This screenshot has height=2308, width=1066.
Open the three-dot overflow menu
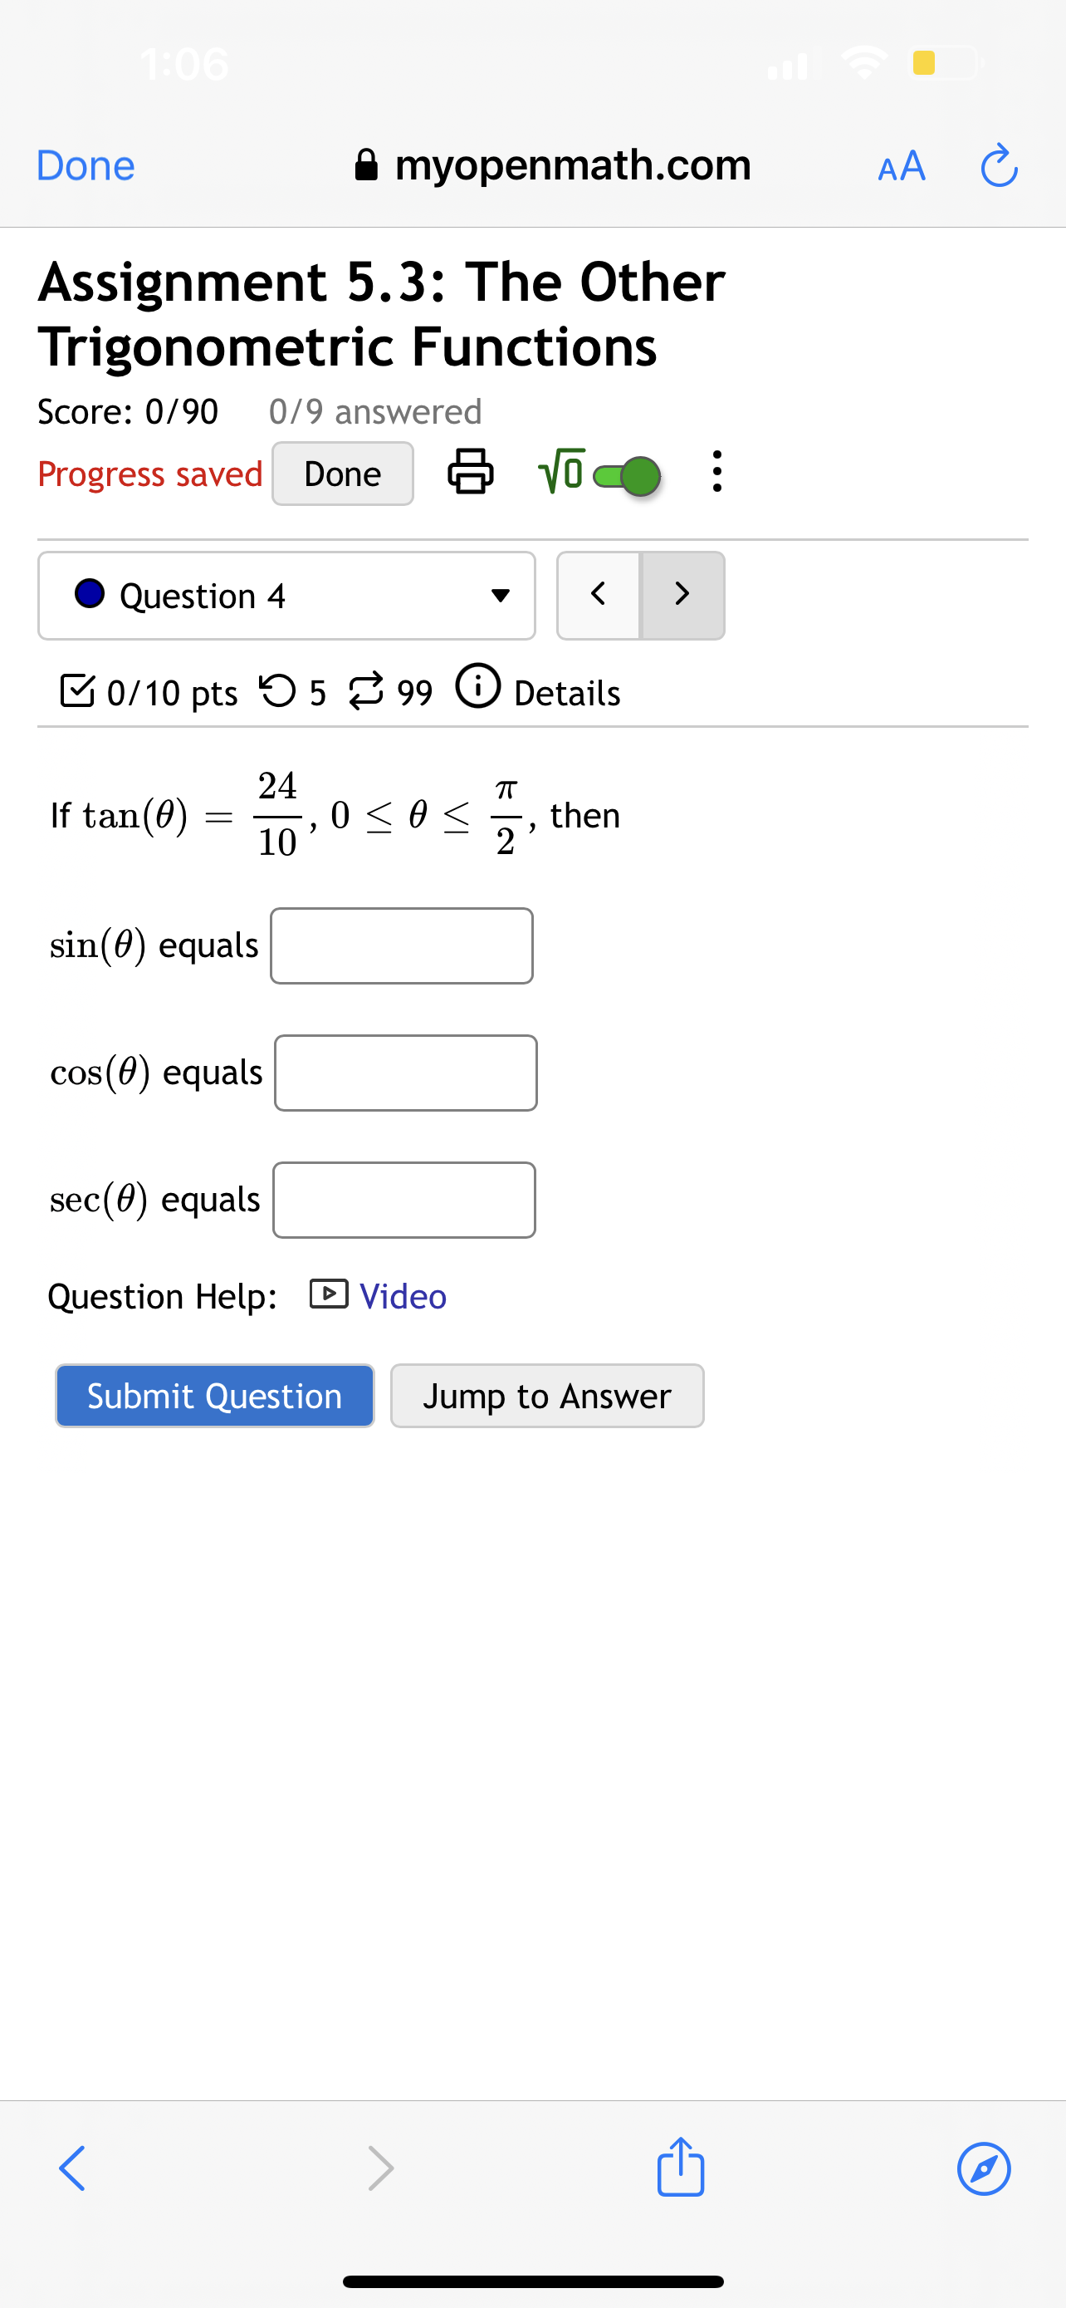click(x=716, y=473)
